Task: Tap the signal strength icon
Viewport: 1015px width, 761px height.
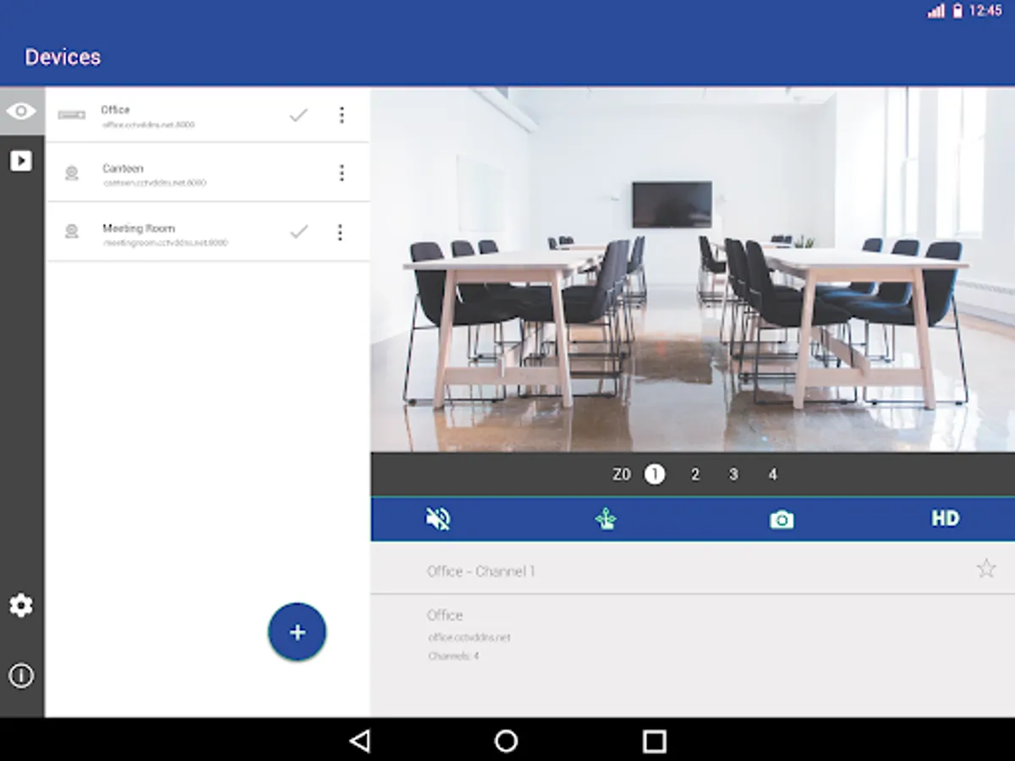Action: coord(936,11)
